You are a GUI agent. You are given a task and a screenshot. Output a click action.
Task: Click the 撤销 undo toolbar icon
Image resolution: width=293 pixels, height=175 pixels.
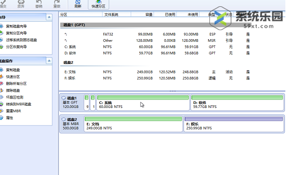(x=39, y=2)
